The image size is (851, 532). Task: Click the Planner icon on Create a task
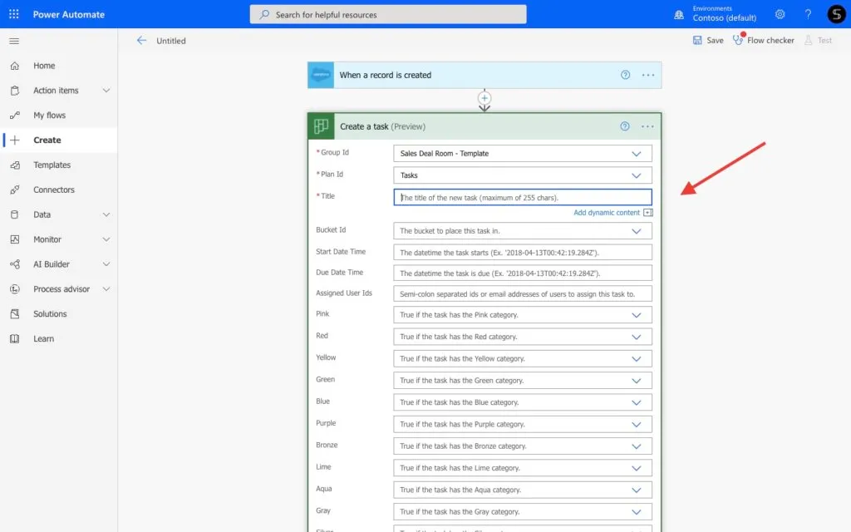click(x=321, y=126)
